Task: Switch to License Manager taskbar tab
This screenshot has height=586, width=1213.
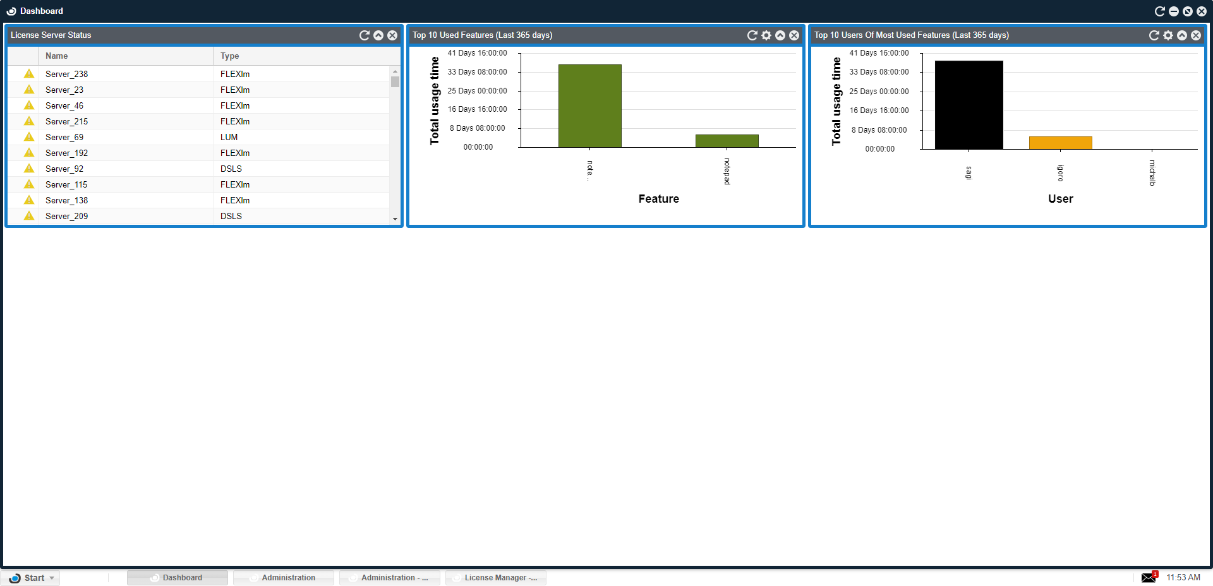Action: (x=496, y=578)
